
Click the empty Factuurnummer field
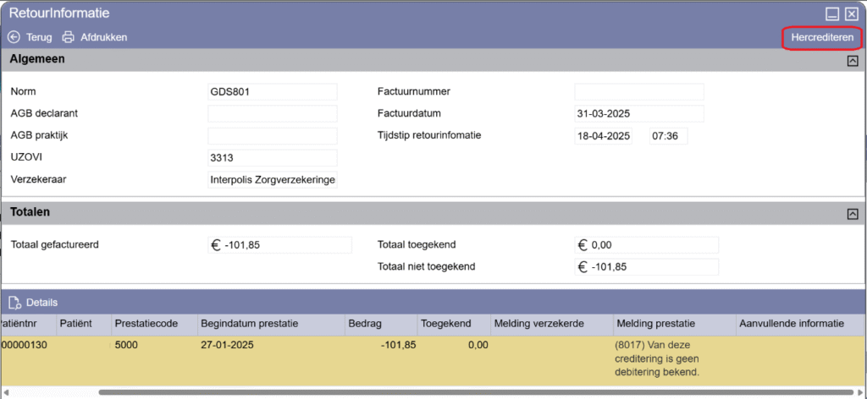pos(638,91)
